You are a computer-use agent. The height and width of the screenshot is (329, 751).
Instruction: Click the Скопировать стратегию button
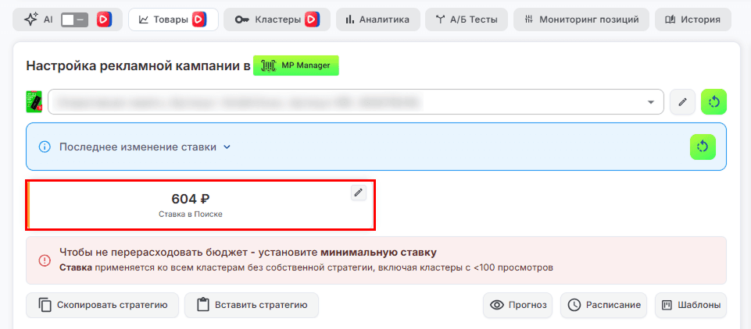tap(102, 305)
